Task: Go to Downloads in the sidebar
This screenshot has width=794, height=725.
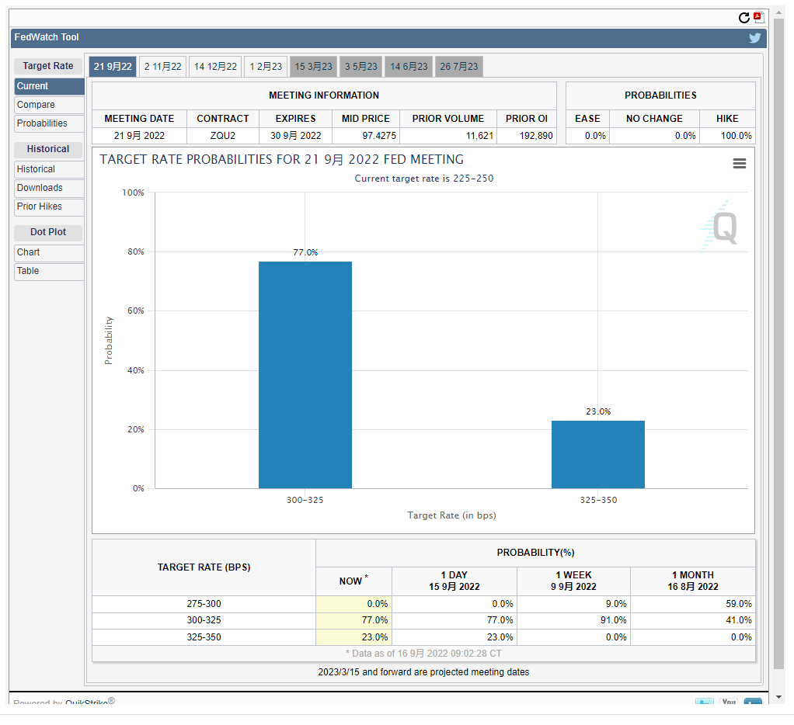Action: click(49, 188)
